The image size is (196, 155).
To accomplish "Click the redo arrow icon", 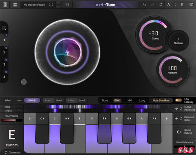I will [x=153, y=5].
